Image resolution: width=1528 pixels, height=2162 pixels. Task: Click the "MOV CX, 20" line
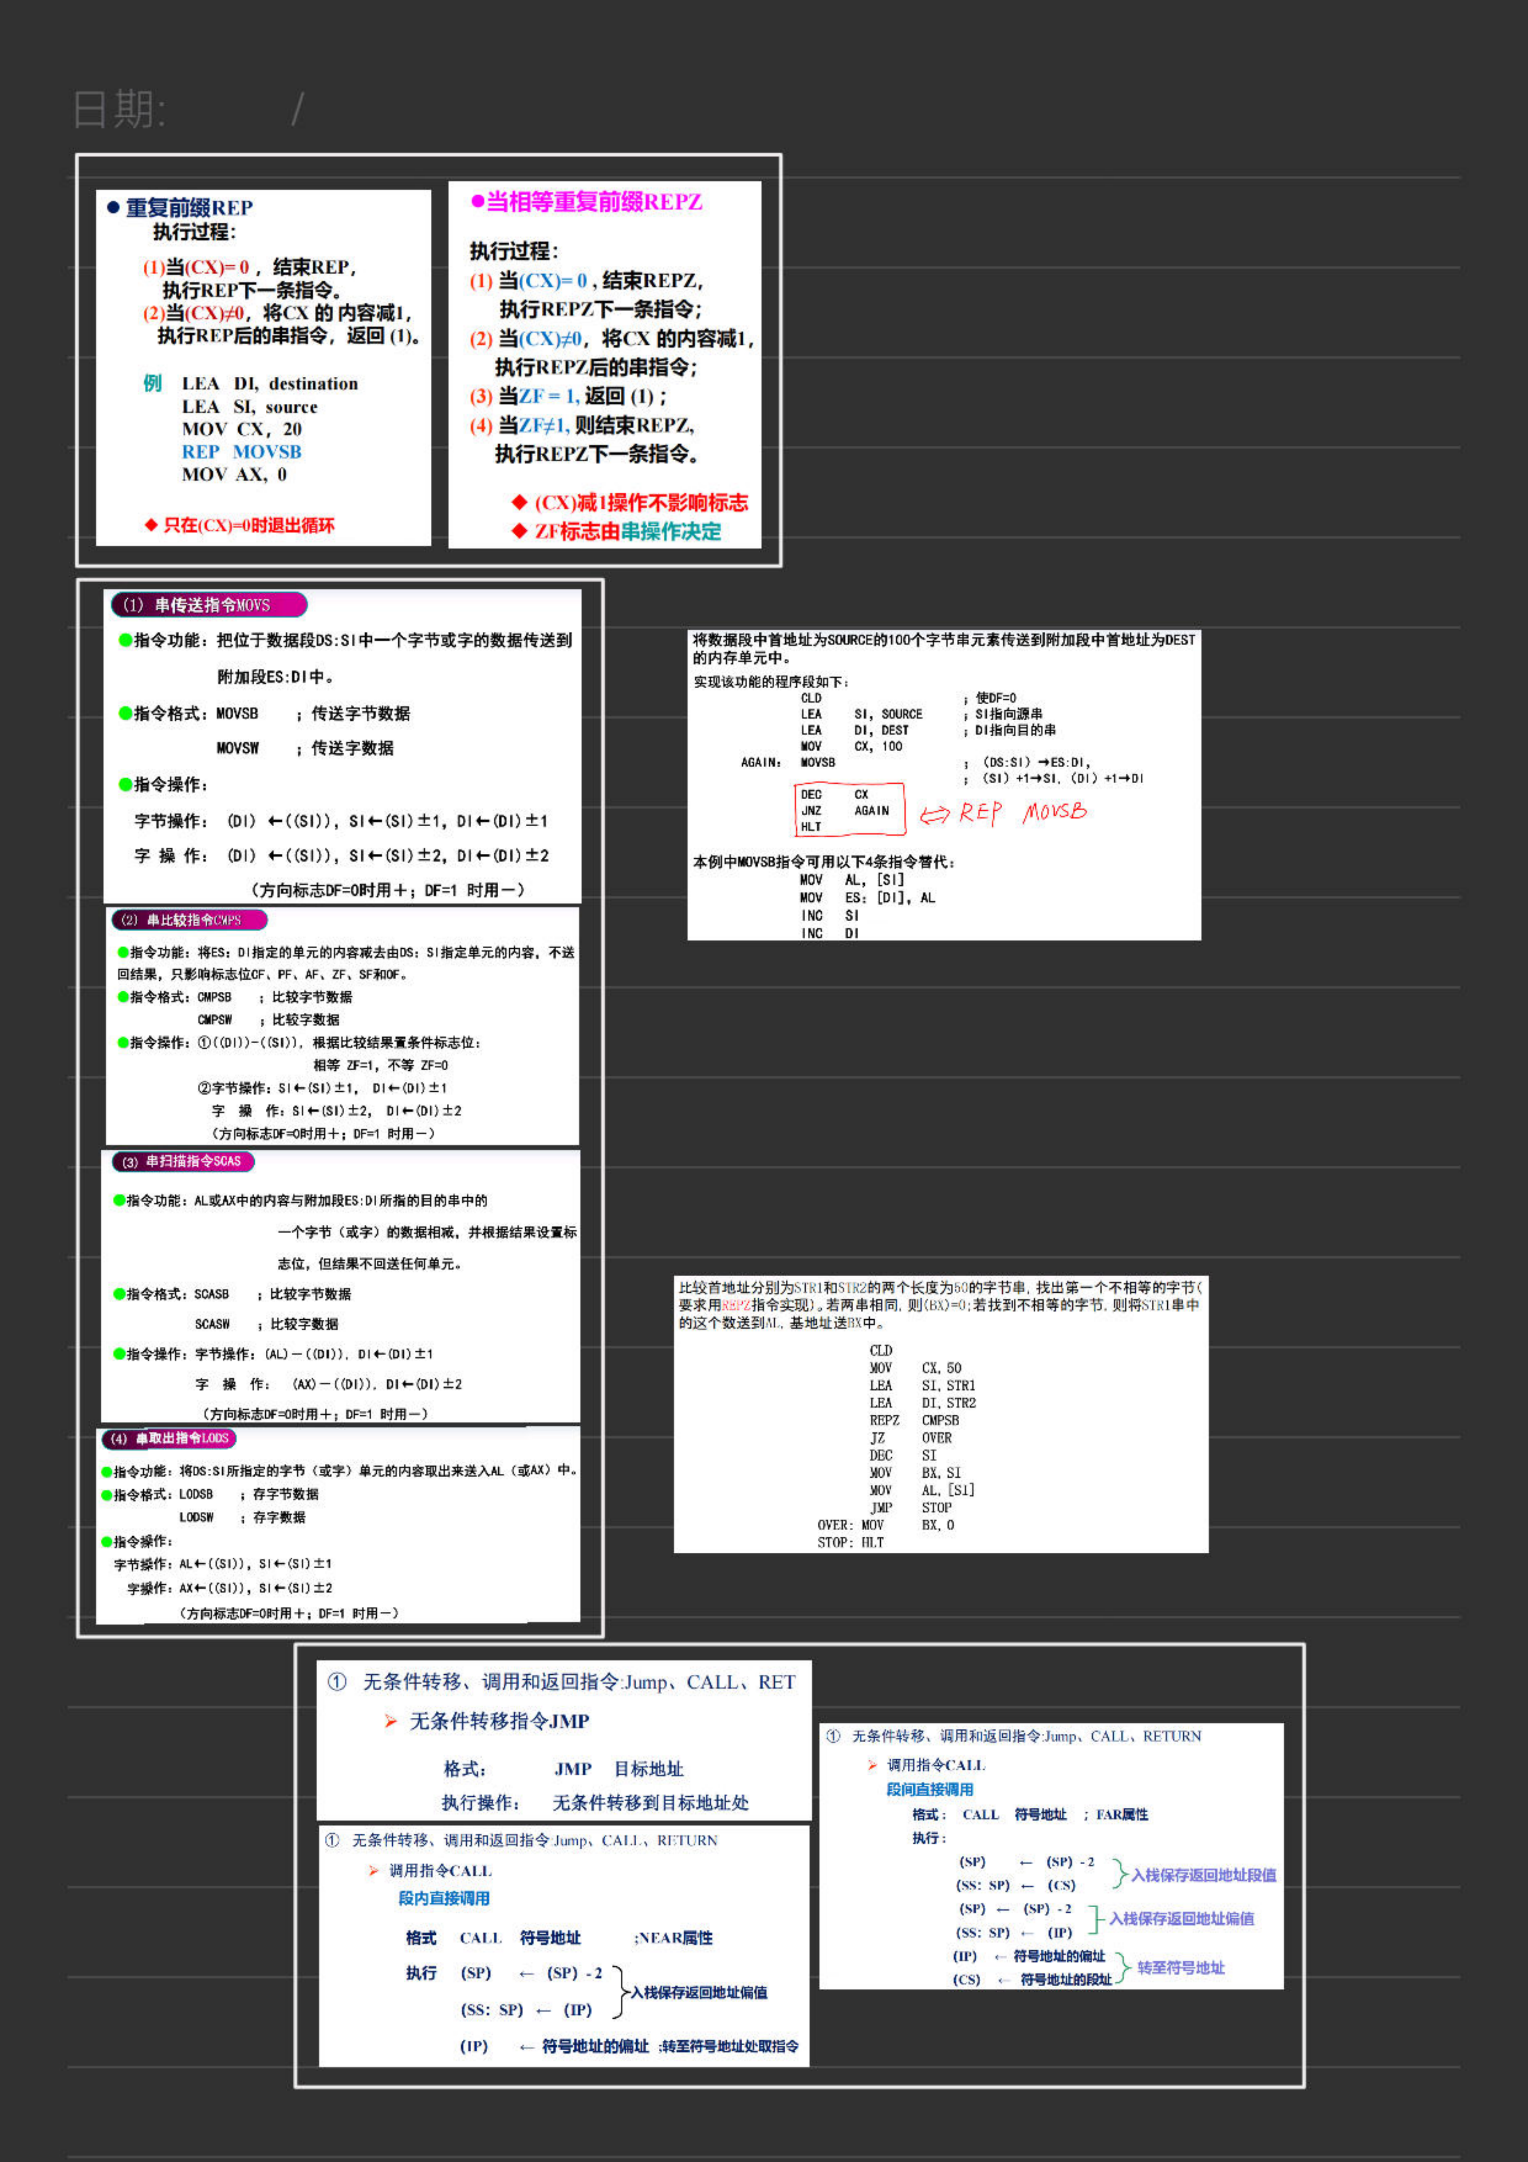(241, 430)
